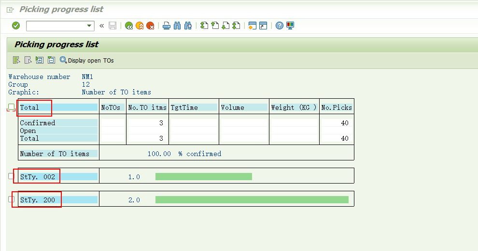This screenshot has width=478, height=251.
Task: Click the green Enter checkmark icon
Action: [x=16, y=26]
